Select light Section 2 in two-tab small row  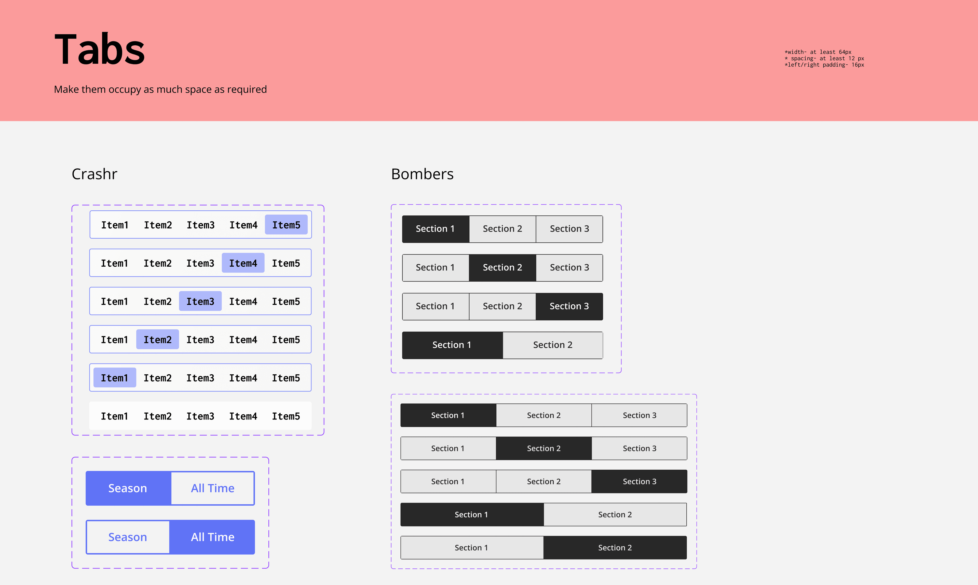click(x=553, y=345)
